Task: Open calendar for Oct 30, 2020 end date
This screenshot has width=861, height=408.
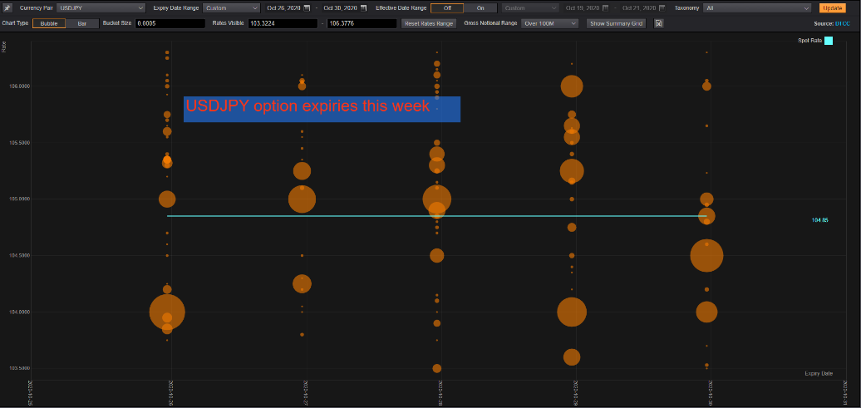Action: 363,8
